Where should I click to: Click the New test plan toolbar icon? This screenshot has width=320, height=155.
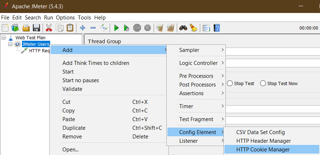[x=5, y=27]
